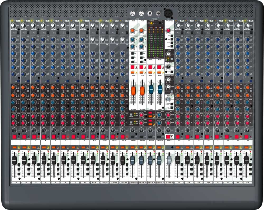264x210 pixels.
Task: Click the CD/Tape level knob
Action: tap(167, 67)
